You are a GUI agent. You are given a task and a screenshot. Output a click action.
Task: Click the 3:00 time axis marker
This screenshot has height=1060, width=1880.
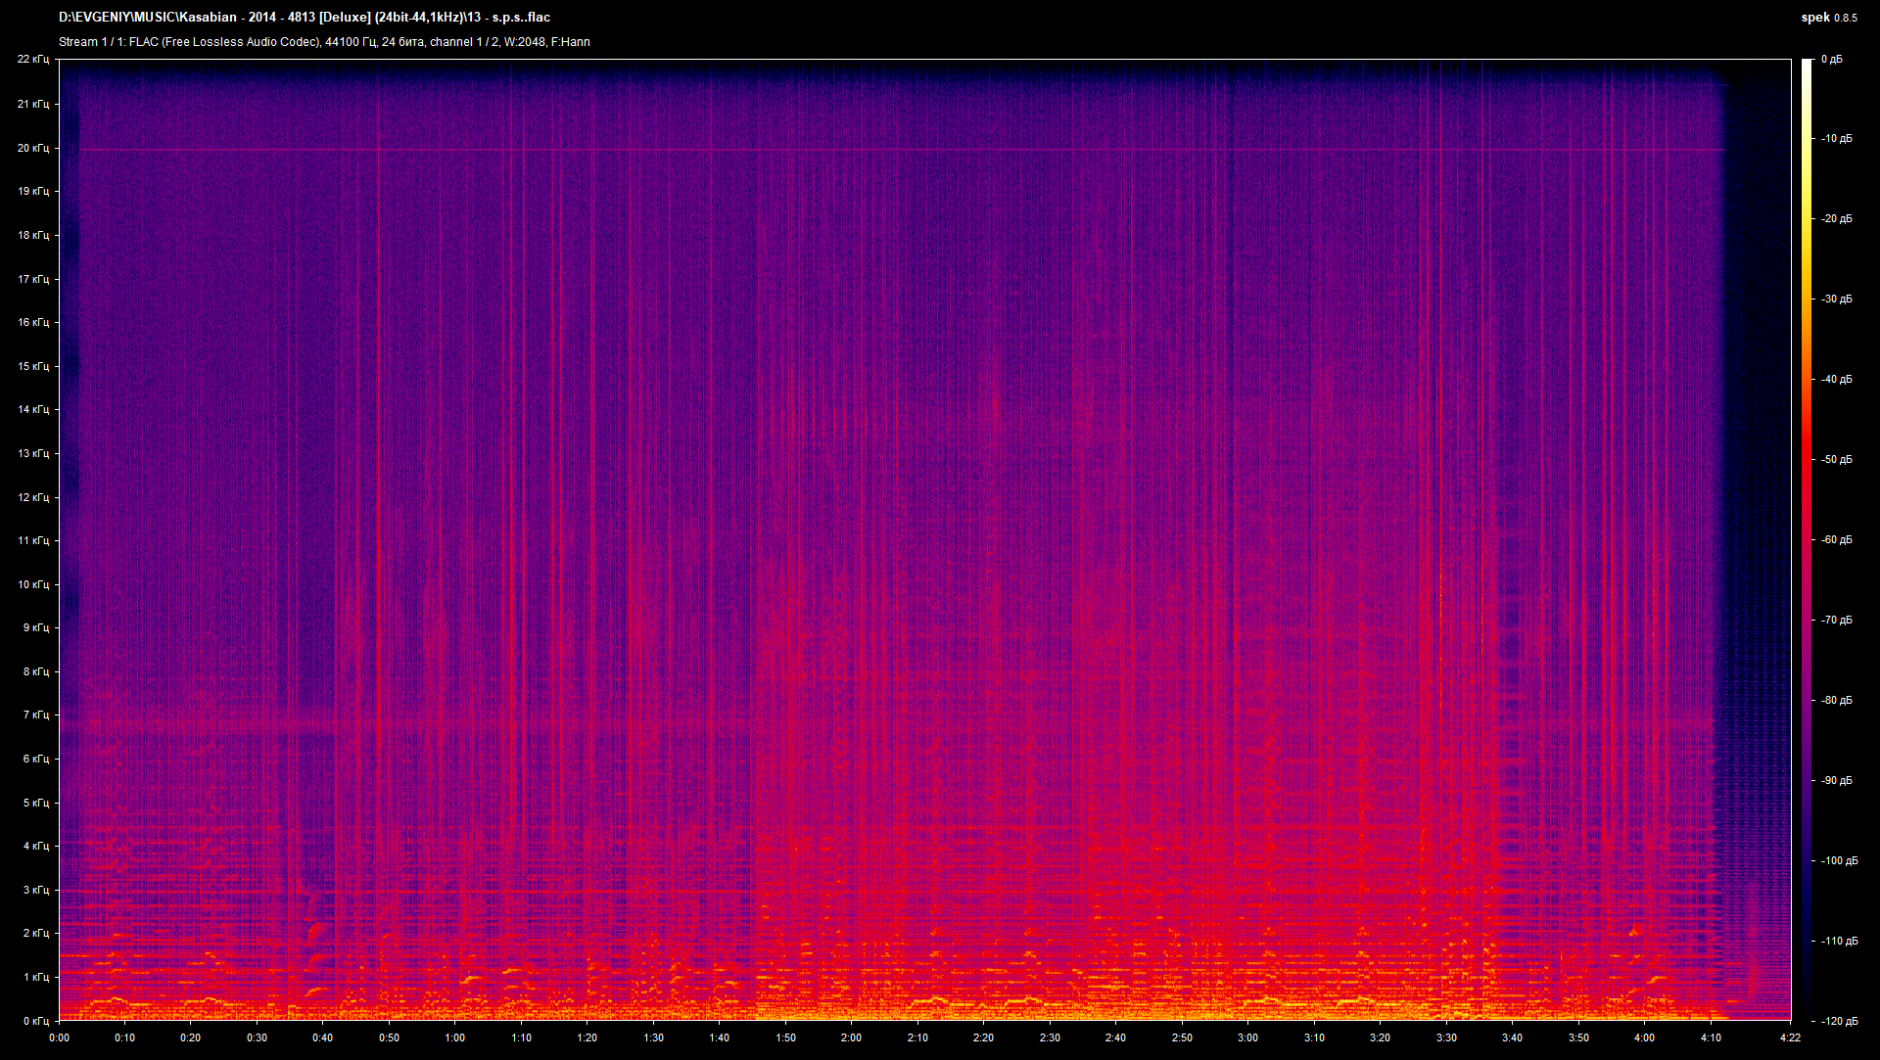1247,1037
